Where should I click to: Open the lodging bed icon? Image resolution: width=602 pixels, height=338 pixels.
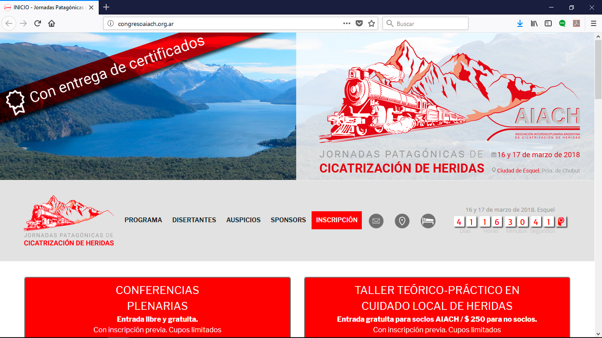[x=428, y=220]
